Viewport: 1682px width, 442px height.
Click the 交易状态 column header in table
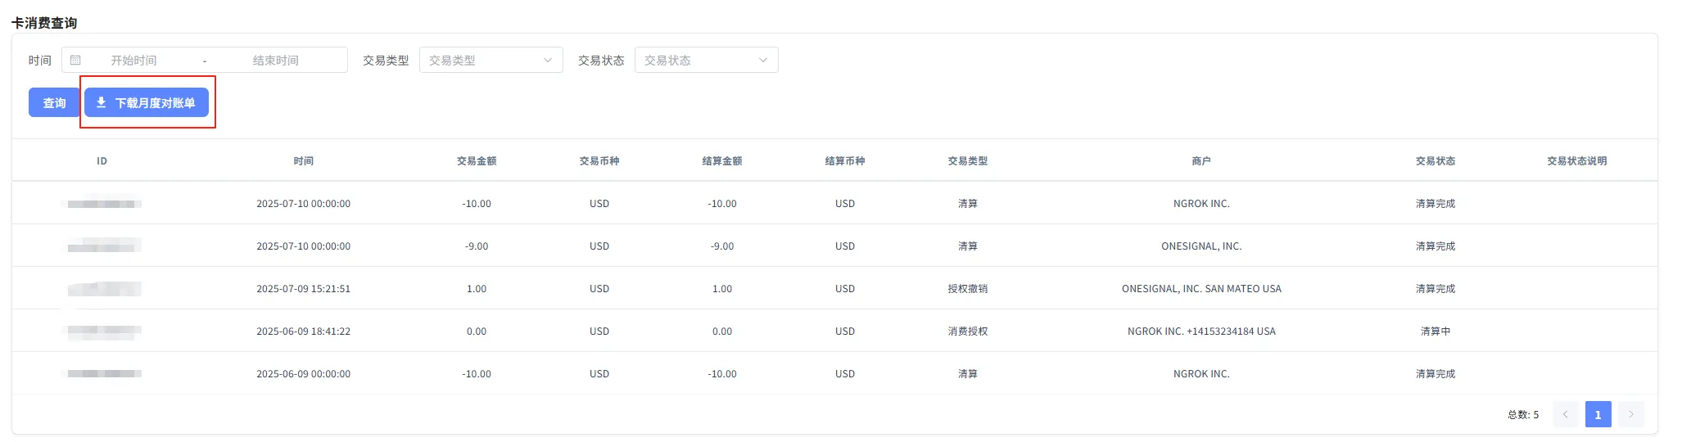(1436, 161)
